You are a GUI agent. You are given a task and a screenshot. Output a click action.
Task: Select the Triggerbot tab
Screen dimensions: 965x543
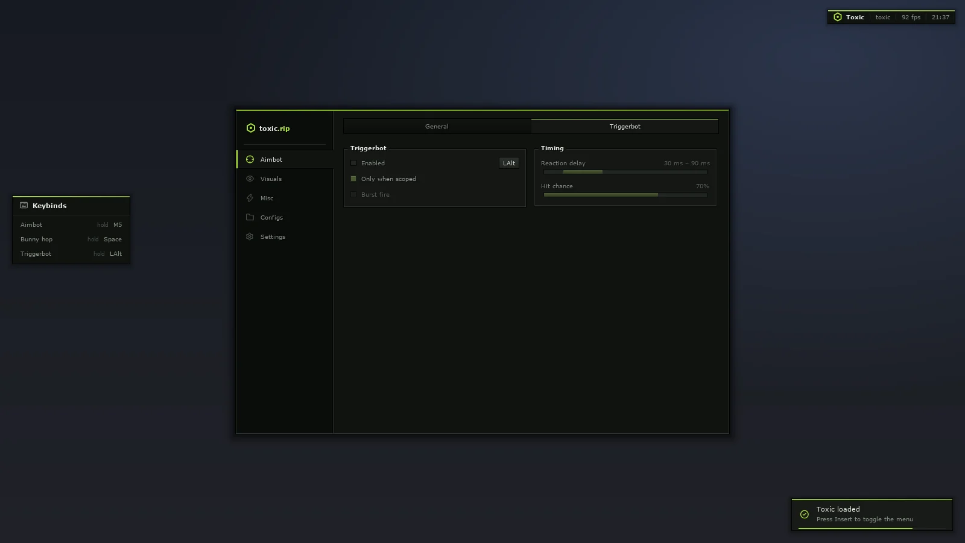click(x=625, y=126)
